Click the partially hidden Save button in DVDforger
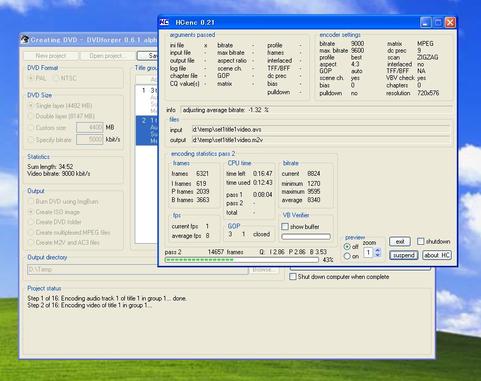 pos(147,56)
